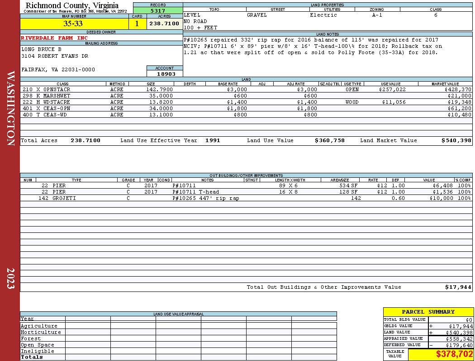Click DEFERRED VALUE $179,640
Image resolution: width=475 pixels, height=361 pixels.
[459, 345]
